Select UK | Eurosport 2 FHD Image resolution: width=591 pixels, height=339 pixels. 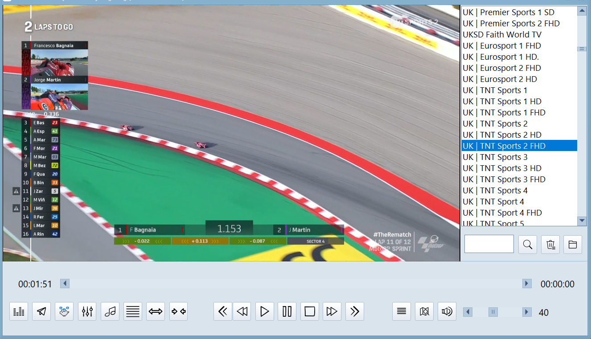click(519, 68)
